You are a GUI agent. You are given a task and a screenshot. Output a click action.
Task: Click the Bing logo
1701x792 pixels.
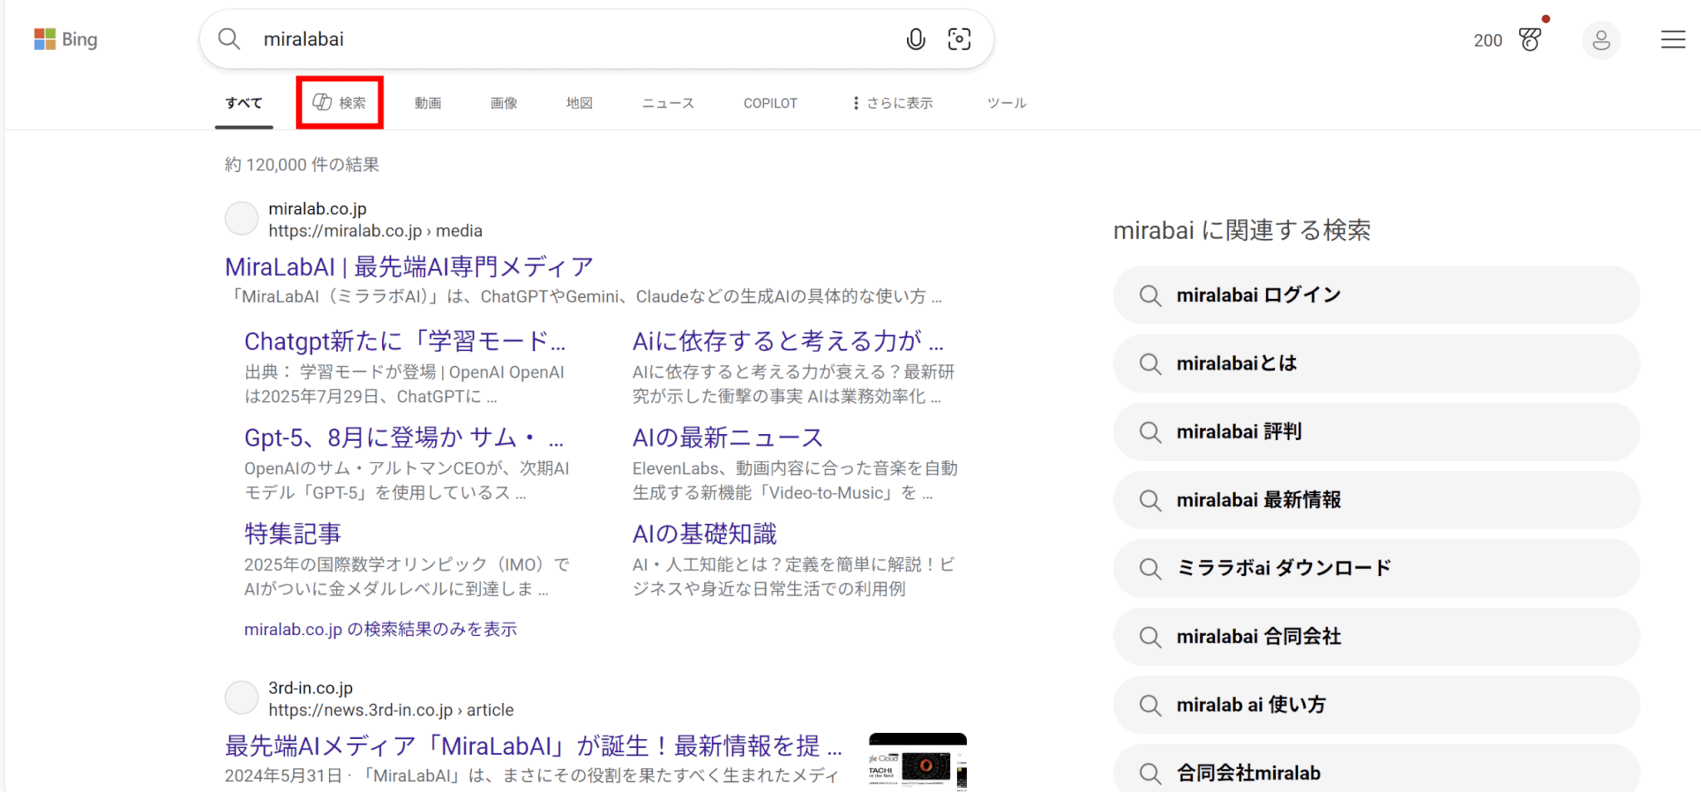[x=66, y=39]
